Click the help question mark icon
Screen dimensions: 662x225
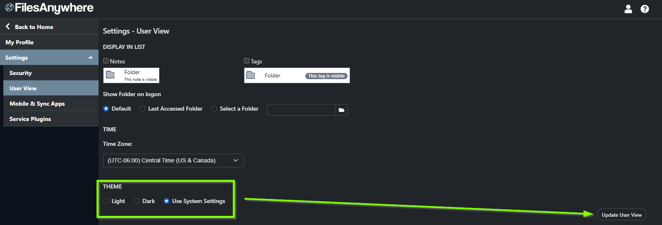(645, 9)
